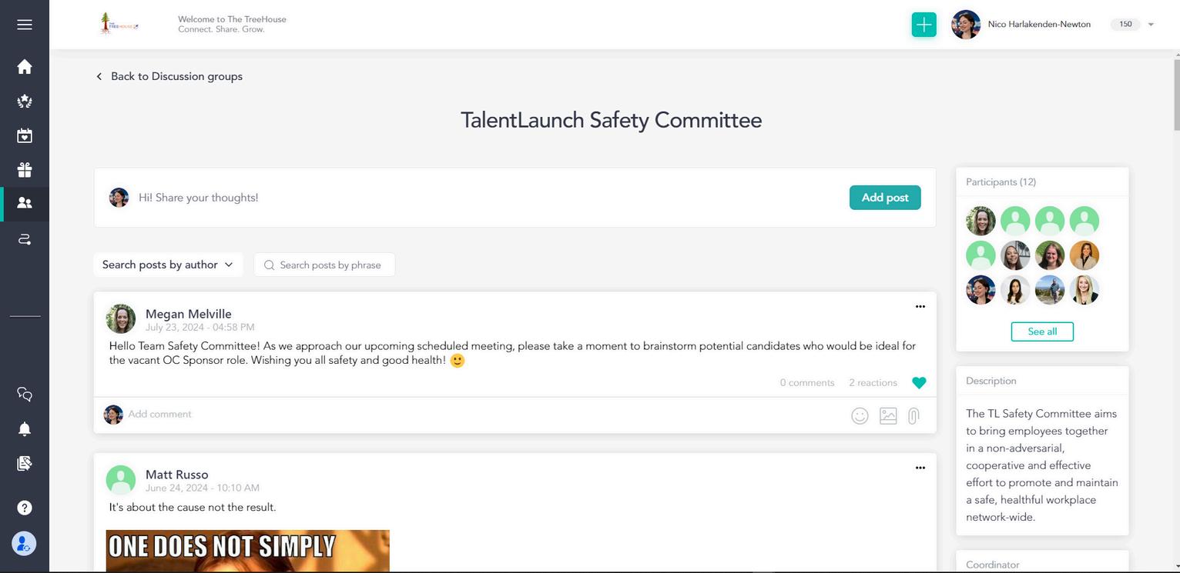Click Megan Melville's avatar on her post

pyautogui.click(x=121, y=319)
